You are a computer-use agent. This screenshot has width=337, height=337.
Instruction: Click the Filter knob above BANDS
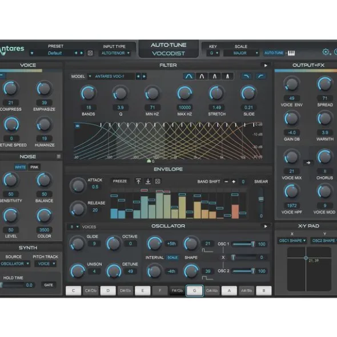(x=88, y=94)
